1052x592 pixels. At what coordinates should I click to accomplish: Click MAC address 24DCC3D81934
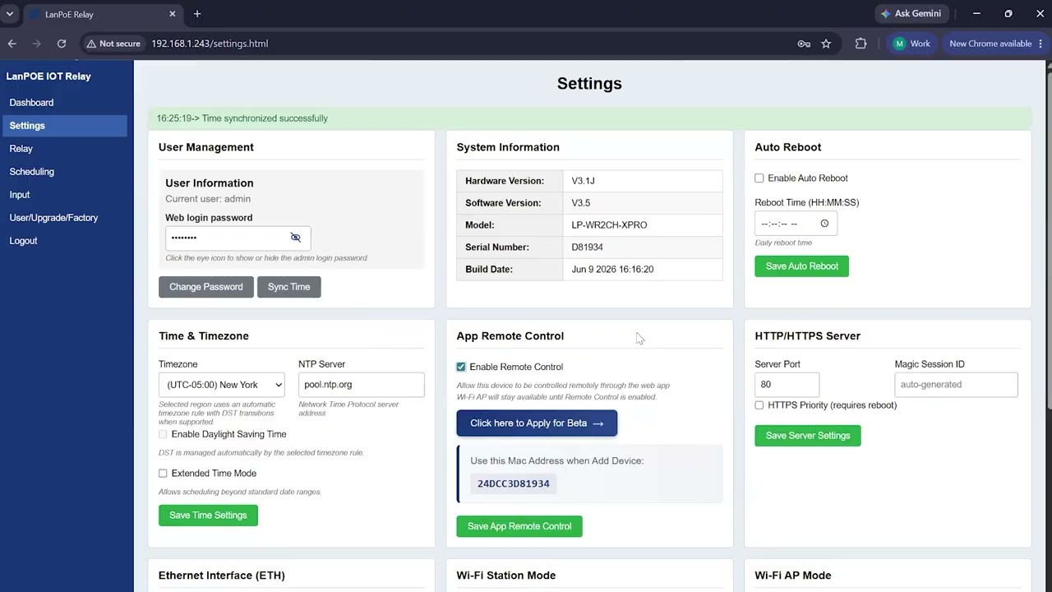click(x=514, y=483)
